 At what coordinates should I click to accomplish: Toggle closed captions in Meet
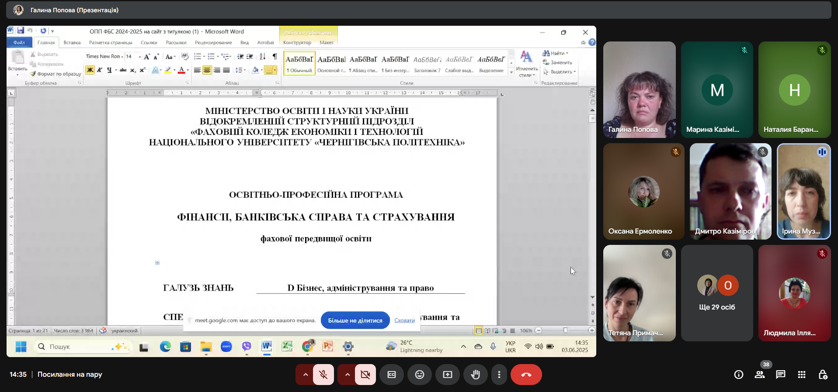(392, 375)
